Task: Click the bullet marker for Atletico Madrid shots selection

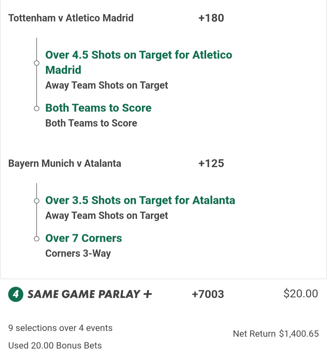Action: tap(37, 63)
